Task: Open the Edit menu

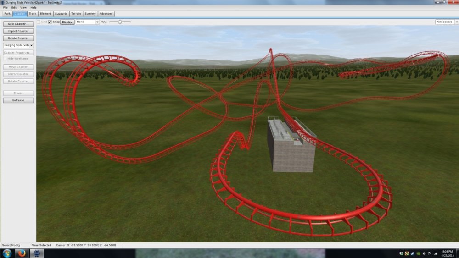Action: [x=14, y=8]
